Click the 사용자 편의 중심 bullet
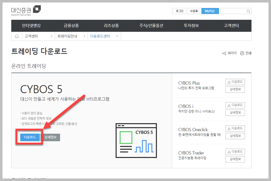Viewport: 271px width, 181px height. click(x=31, y=113)
